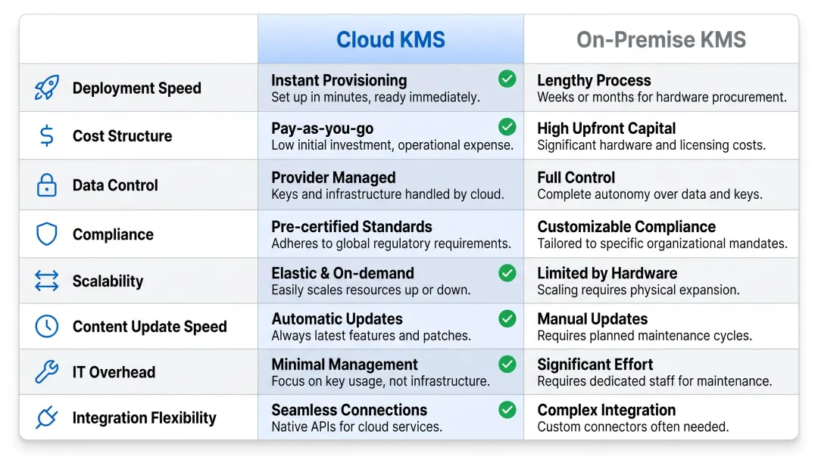The height and width of the screenshot is (456, 818).
Task: Click the IT Overhead row label
Action: (114, 372)
